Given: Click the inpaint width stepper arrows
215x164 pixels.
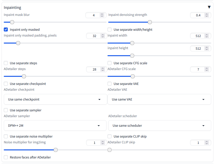Looking at the screenshot, I should click(207, 36).
